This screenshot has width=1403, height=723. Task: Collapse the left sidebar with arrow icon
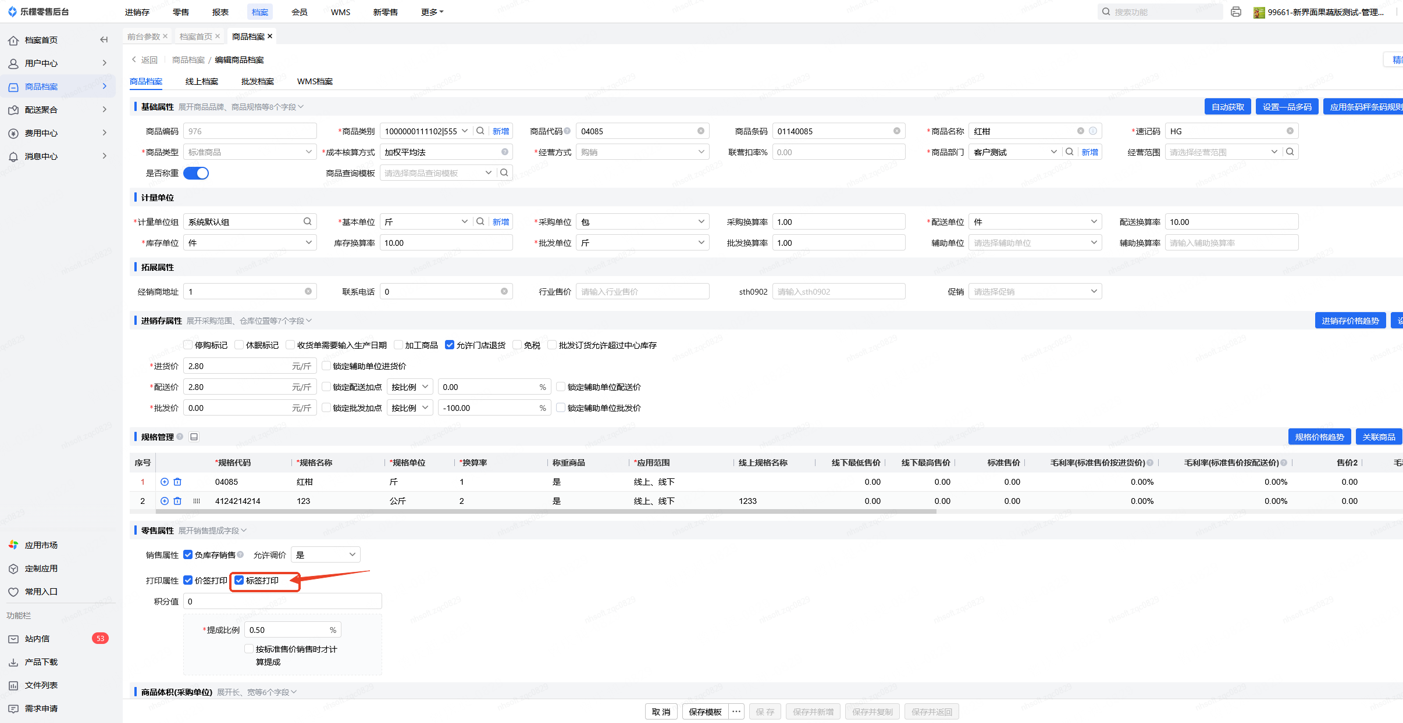(104, 40)
